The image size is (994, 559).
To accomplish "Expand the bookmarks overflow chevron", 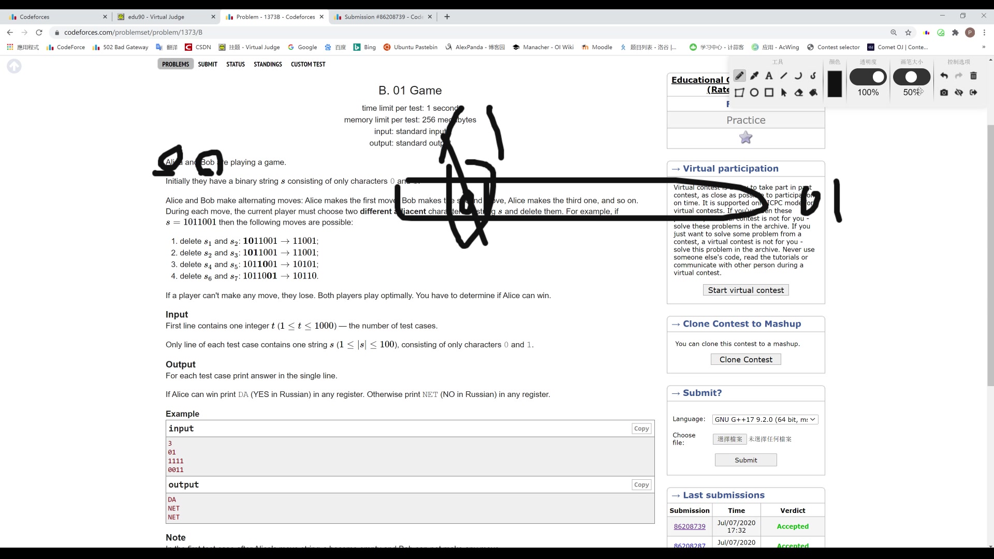I will (x=984, y=47).
